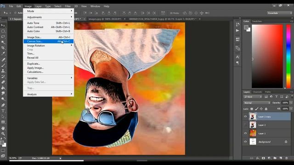Image resolution: width=294 pixels, height=165 pixels.
Task: Select the Paint Bucket tool
Action: 3,88
